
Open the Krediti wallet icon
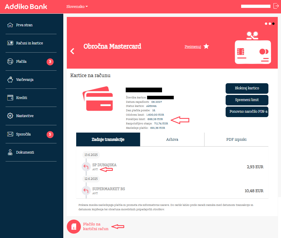pyautogui.click(x=10, y=98)
